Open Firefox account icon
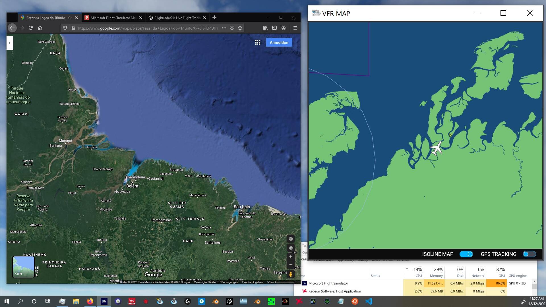Image resolution: width=546 pixels, height=307 pixels. coord(284,28)
